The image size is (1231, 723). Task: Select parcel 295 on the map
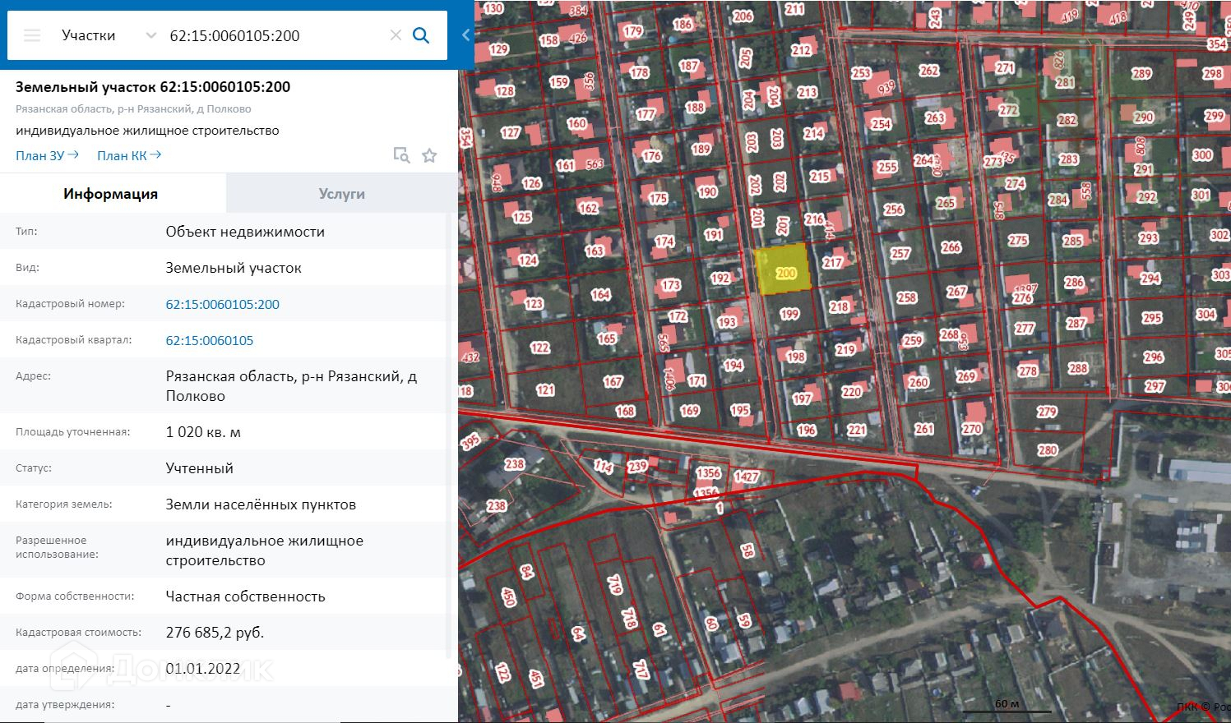[x=1152, y=317]
